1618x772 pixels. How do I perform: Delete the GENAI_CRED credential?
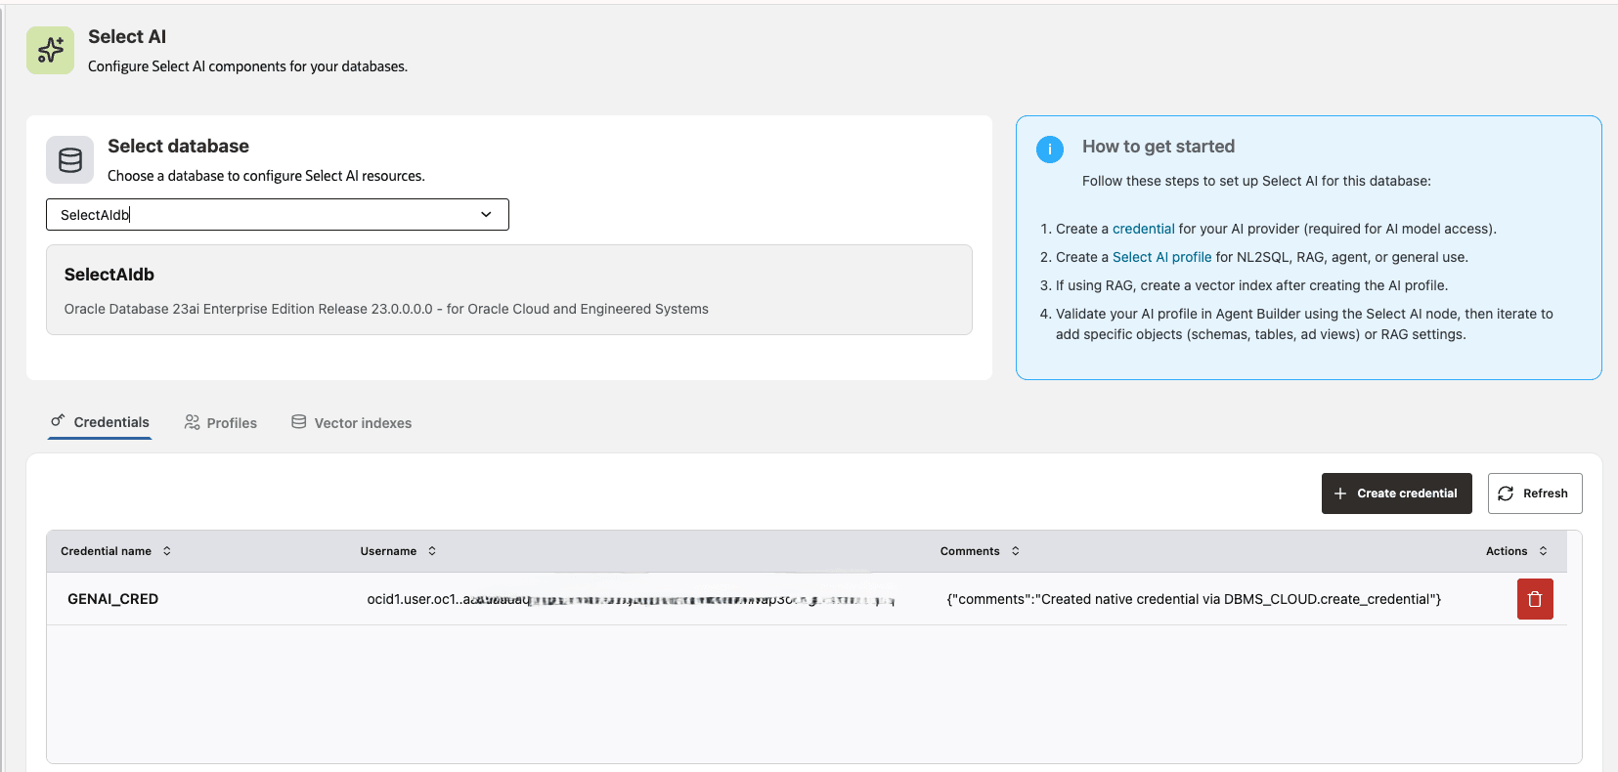(1535, 599)
